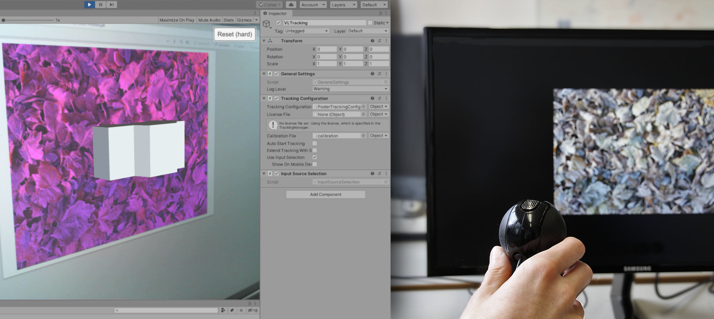Open the cloud services panel
The height and width of the screenshot is (319, 714).
[x=291, y=5]
